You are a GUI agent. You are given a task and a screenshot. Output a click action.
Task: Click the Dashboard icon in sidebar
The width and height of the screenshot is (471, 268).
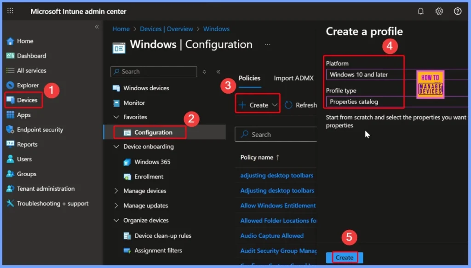[x=10, y=56]
